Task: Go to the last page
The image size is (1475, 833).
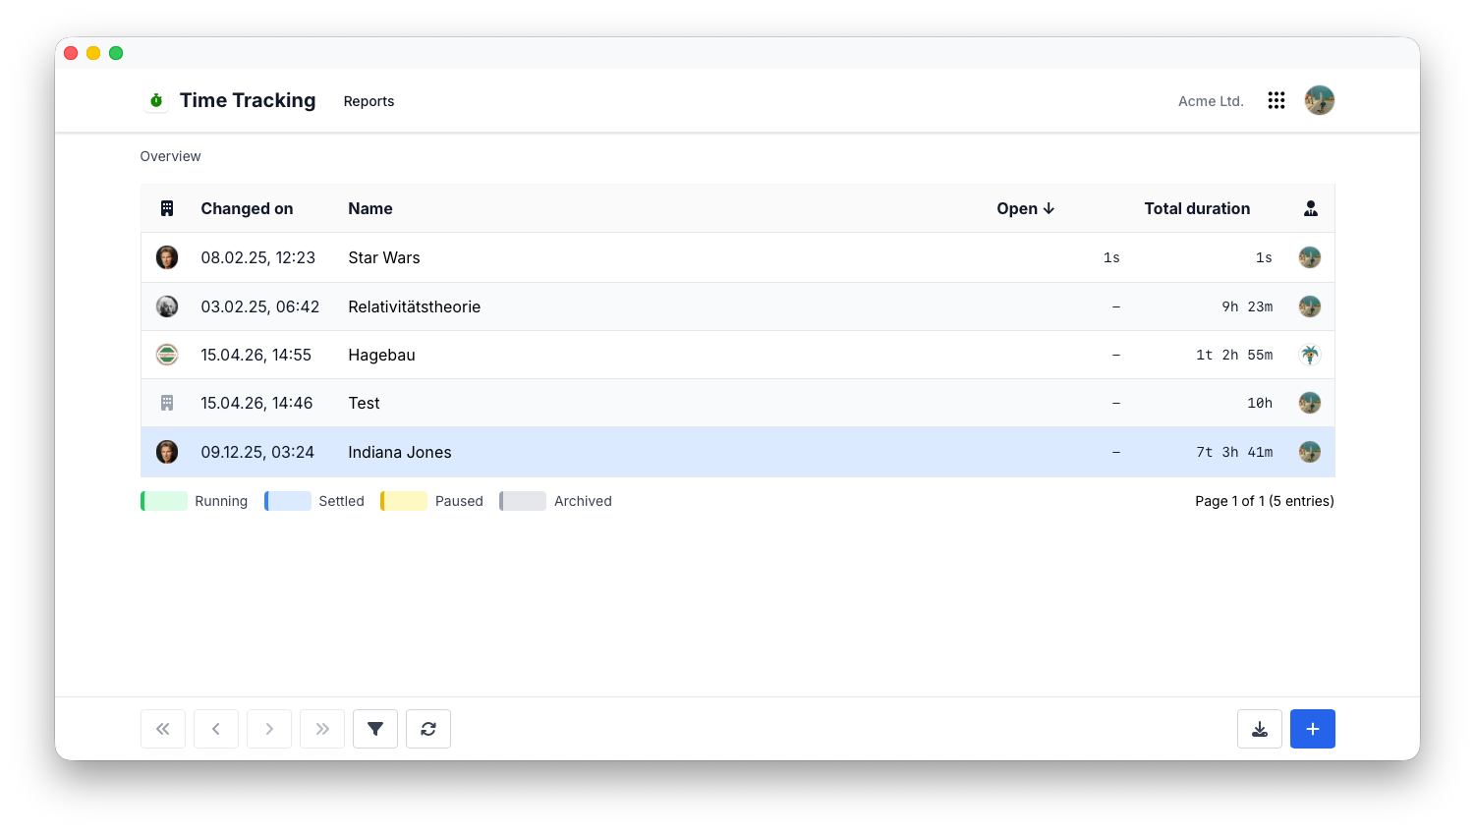Action: pos(322,729)
